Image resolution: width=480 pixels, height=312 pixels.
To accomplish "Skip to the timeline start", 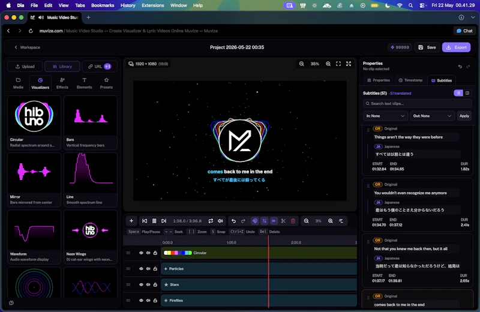I will point(145,221).
